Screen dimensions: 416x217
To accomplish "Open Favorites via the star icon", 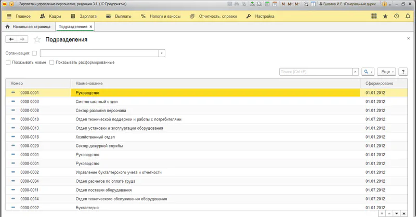I will [x=385, y=16].
